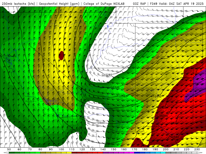Click the 230 knots scale label
Viewport: 206px width, 154px height.
click(197, 149)
